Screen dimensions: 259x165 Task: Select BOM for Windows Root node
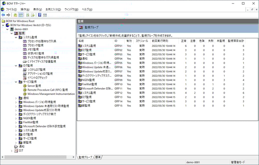click(x=20, y=21)
